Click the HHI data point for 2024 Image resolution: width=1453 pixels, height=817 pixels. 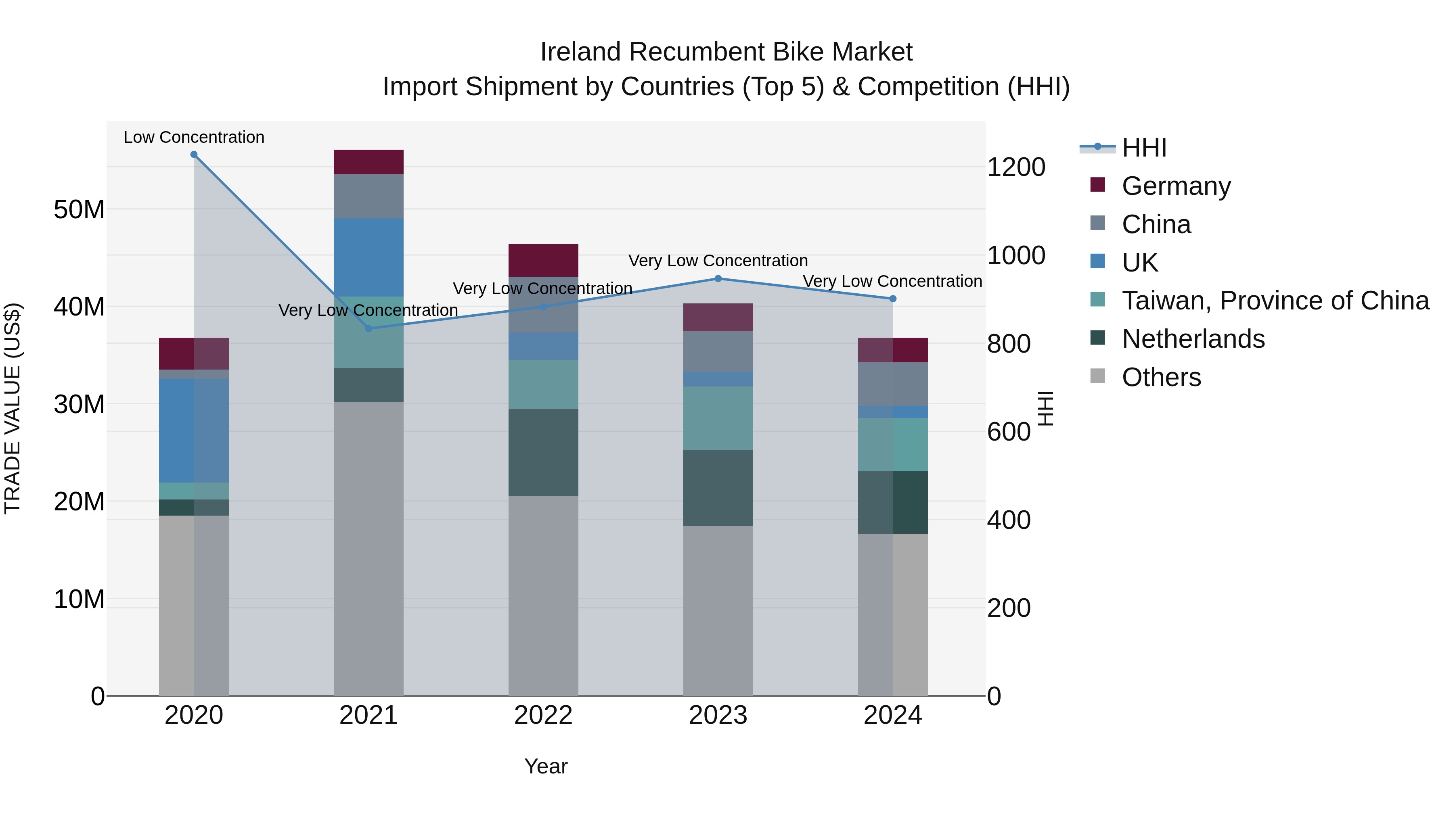893,299
